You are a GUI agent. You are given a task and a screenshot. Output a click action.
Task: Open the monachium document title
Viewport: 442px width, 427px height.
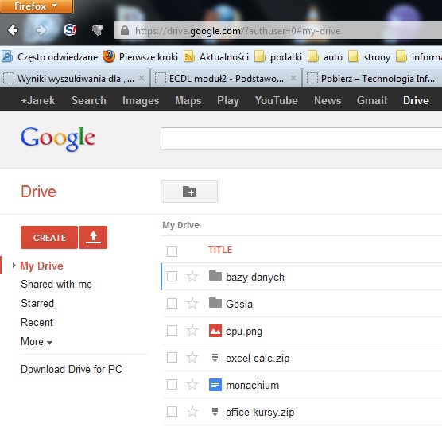[253, 385]
